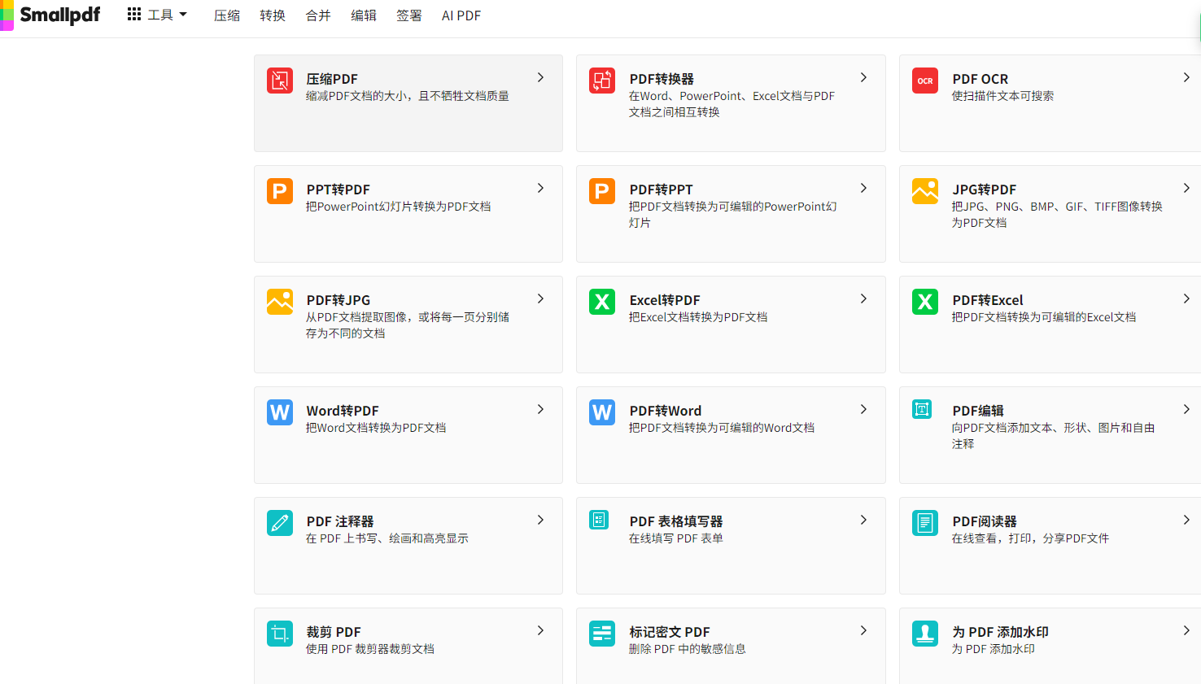This screenshot has height=684, width=1201.
Task: Open the AI PDF menu item
Action: pos(461,15)
